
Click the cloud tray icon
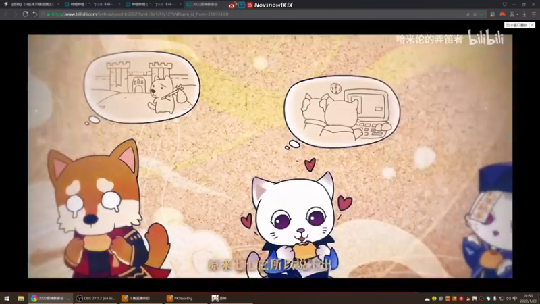pos(427,299)
